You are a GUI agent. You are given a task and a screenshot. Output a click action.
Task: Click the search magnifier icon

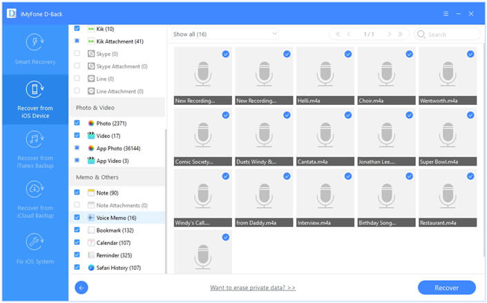[x=421, y=34]
